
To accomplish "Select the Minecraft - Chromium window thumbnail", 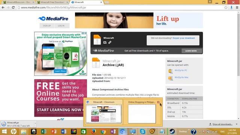I will pyautogui.click(x=103, y=114).
